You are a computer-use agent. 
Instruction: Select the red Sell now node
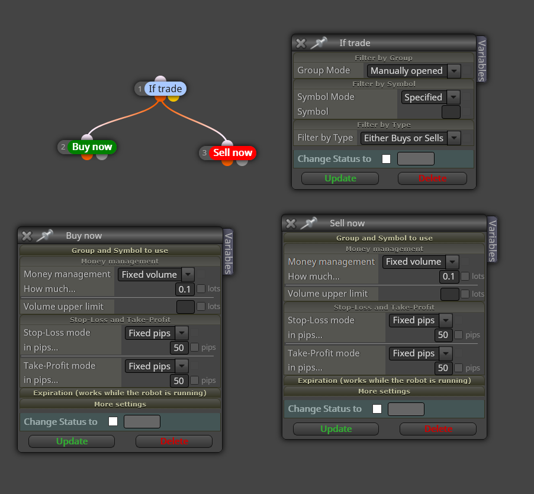(x=233, y=152)
